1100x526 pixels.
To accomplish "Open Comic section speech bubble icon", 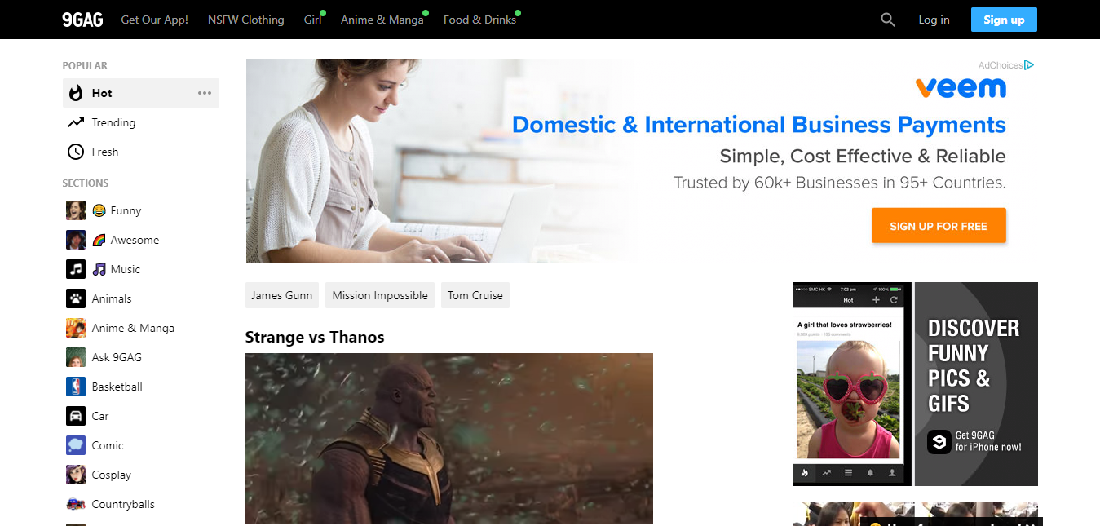I will pos(76,445).
